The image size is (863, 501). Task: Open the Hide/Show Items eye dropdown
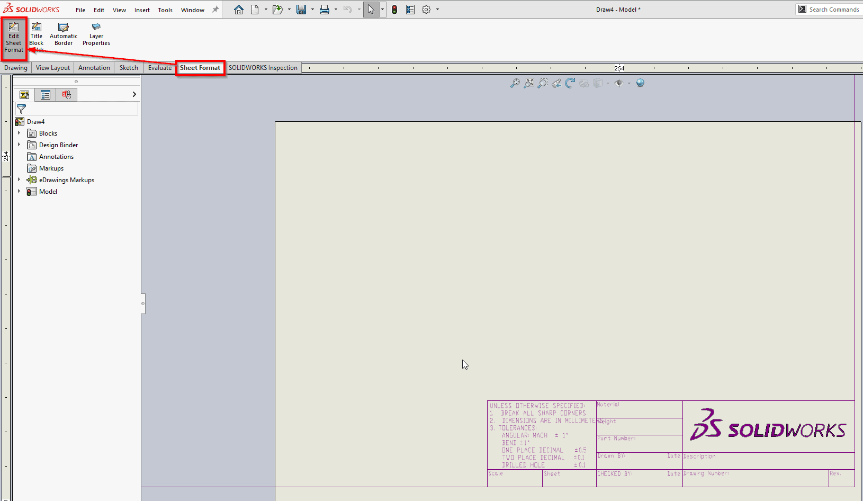[629, 83]
